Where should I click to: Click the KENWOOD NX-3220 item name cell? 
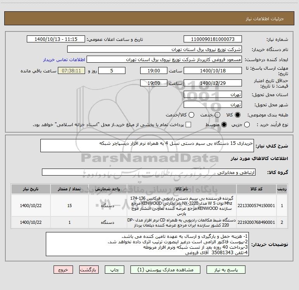point(182,206)
